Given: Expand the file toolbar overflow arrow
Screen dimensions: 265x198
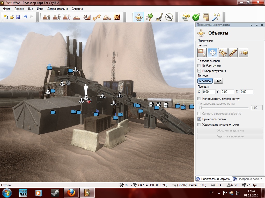Looking at the screenshot, I should tap(37, 21).
